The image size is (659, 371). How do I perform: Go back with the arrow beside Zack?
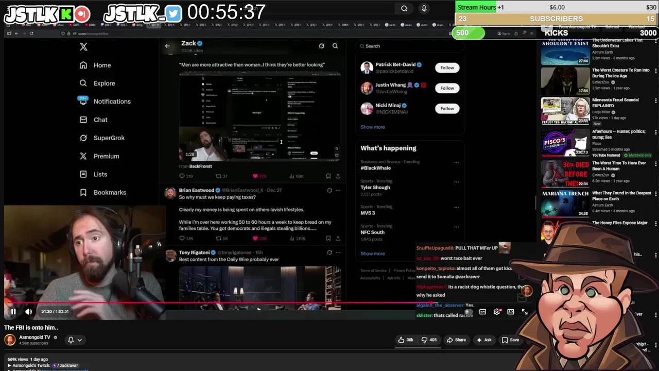click(x=167, y=46)
